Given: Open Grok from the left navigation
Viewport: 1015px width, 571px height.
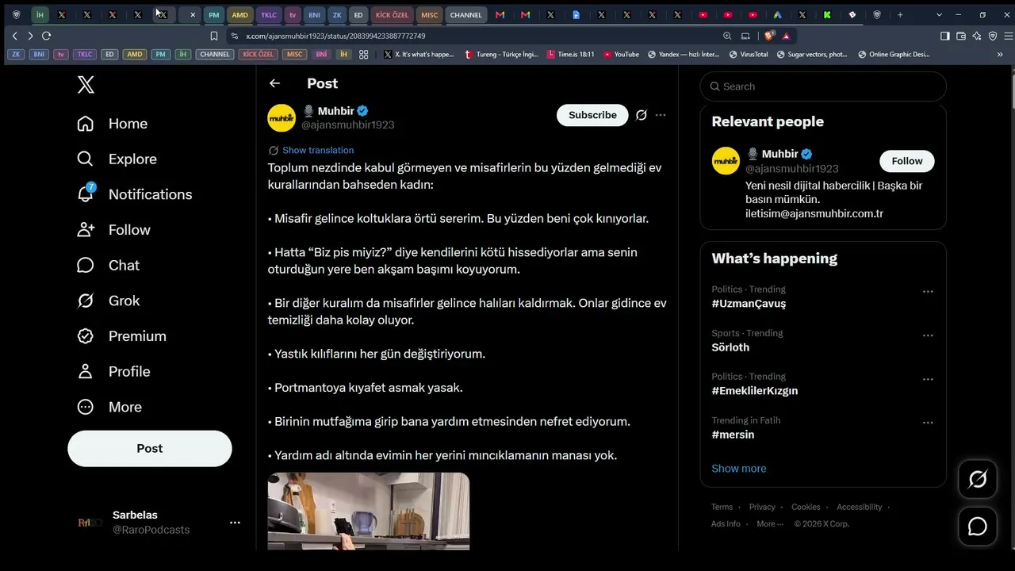Looking at the screenshot, I should click(108, 301).
